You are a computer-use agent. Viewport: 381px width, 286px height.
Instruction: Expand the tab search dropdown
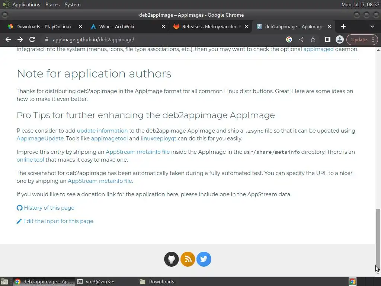click(x=372, y=26)
